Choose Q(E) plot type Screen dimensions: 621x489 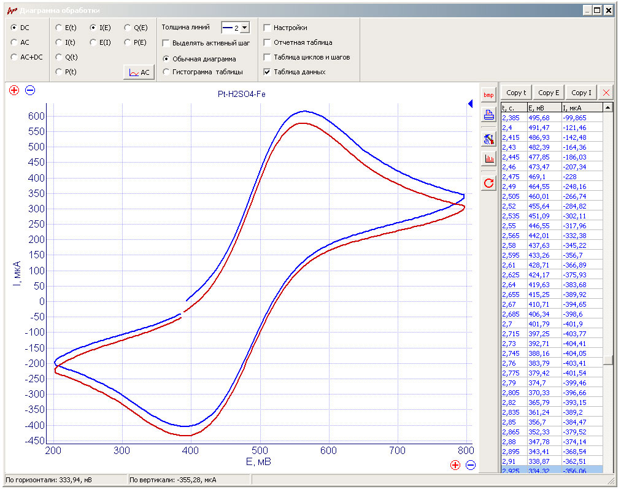coord(128,28)
